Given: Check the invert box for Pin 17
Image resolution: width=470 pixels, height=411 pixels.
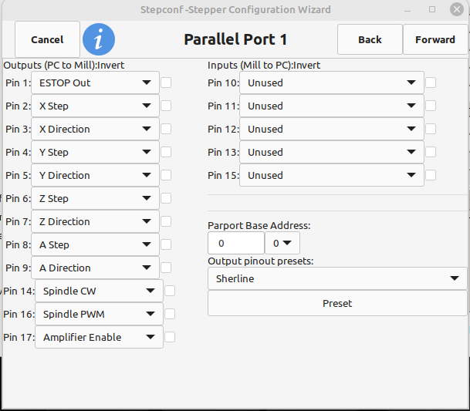Looking at the screenshot, I should click(x=170, y=337).
